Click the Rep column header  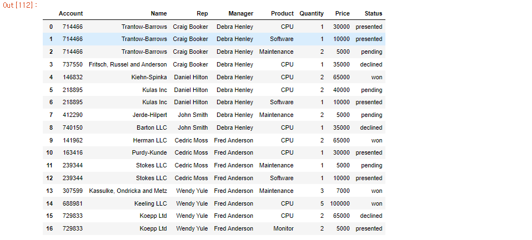(x=202, y=13)
